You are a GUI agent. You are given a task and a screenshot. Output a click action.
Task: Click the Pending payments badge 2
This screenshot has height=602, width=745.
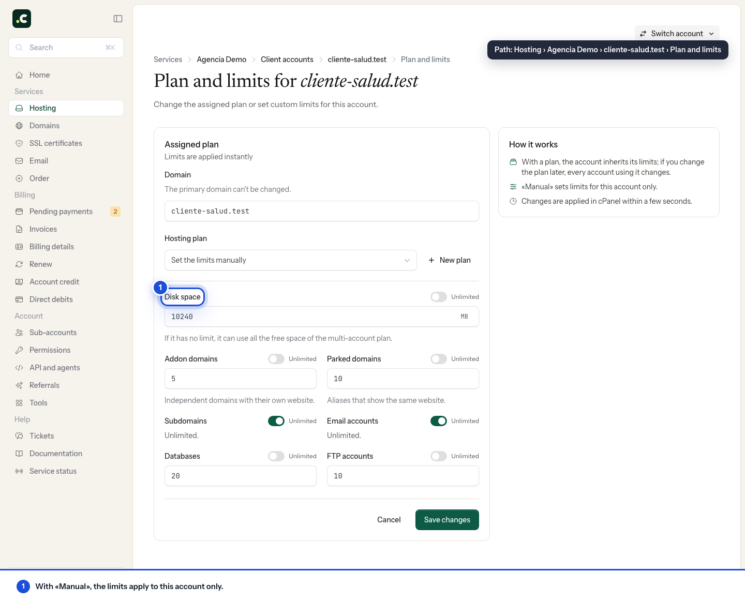115,212
